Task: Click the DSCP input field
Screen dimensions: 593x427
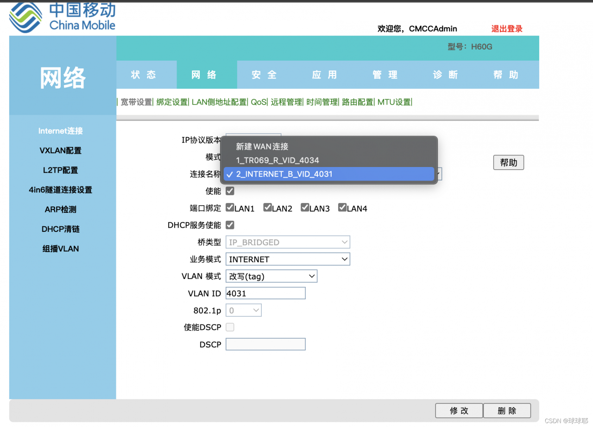Action: (x=265, y=344)
